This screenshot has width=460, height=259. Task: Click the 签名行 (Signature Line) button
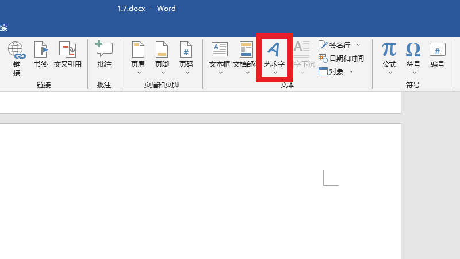coord(335,45)
